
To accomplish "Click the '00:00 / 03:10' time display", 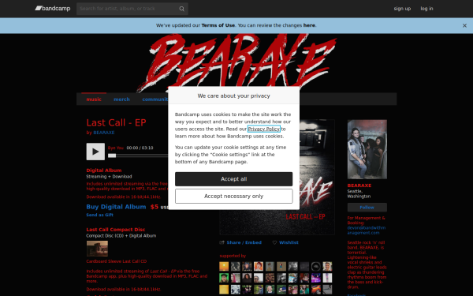I will pos(140,148).
